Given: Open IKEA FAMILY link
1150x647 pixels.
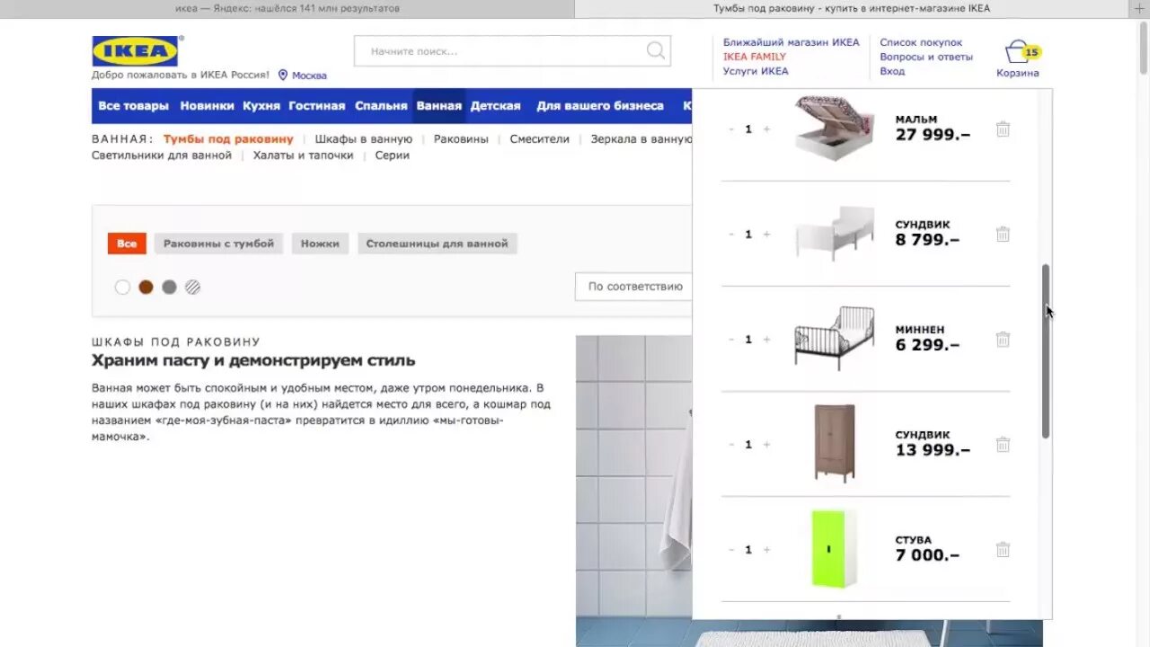Looking at the screenshot, I should [755, 57].
